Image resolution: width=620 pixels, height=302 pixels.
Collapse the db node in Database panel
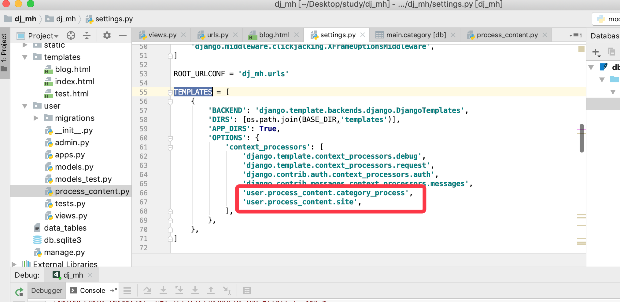point(591,67)
